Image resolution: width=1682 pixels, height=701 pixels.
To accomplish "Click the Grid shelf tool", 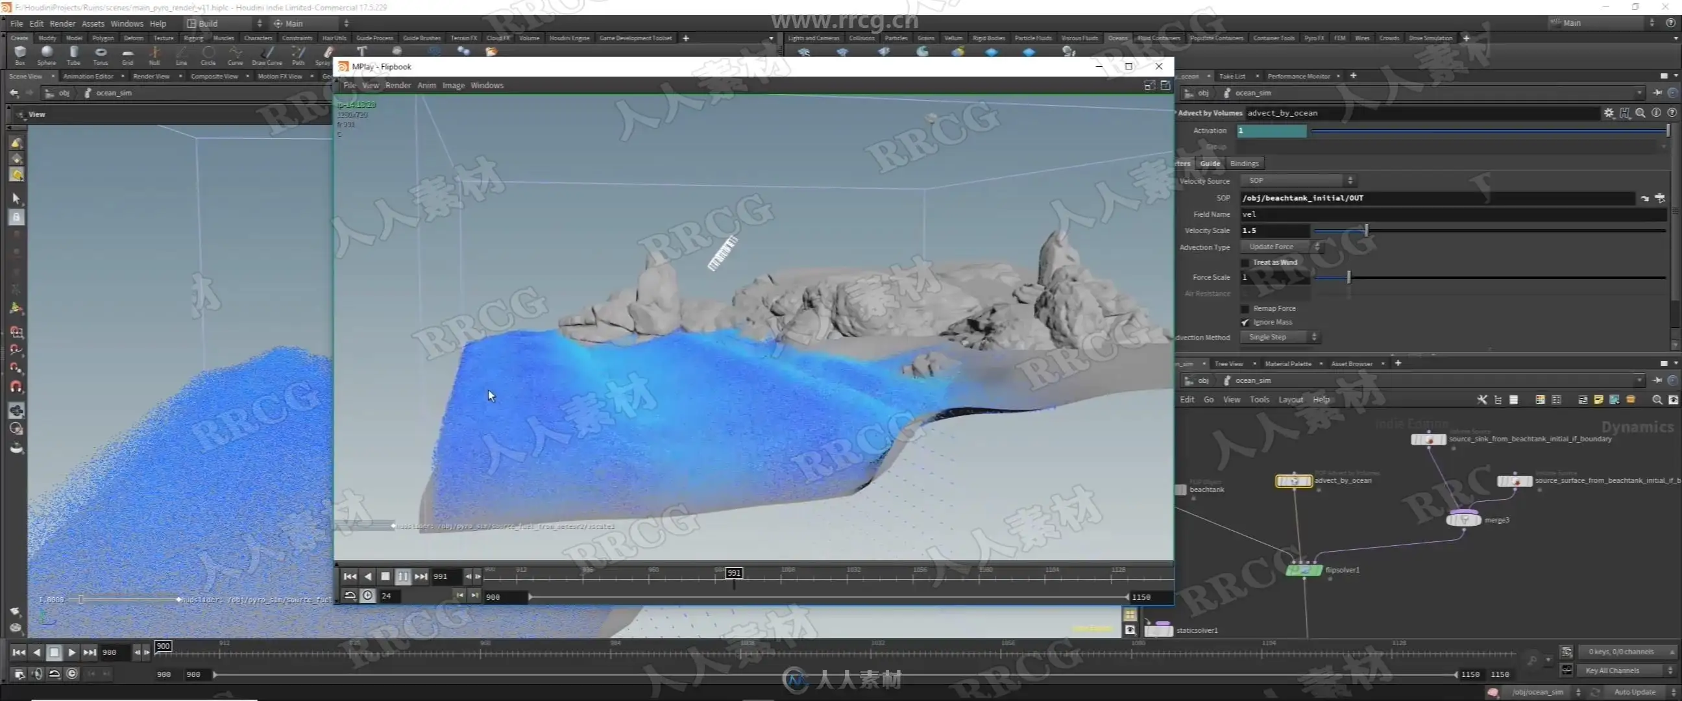I will coord(127,54).
